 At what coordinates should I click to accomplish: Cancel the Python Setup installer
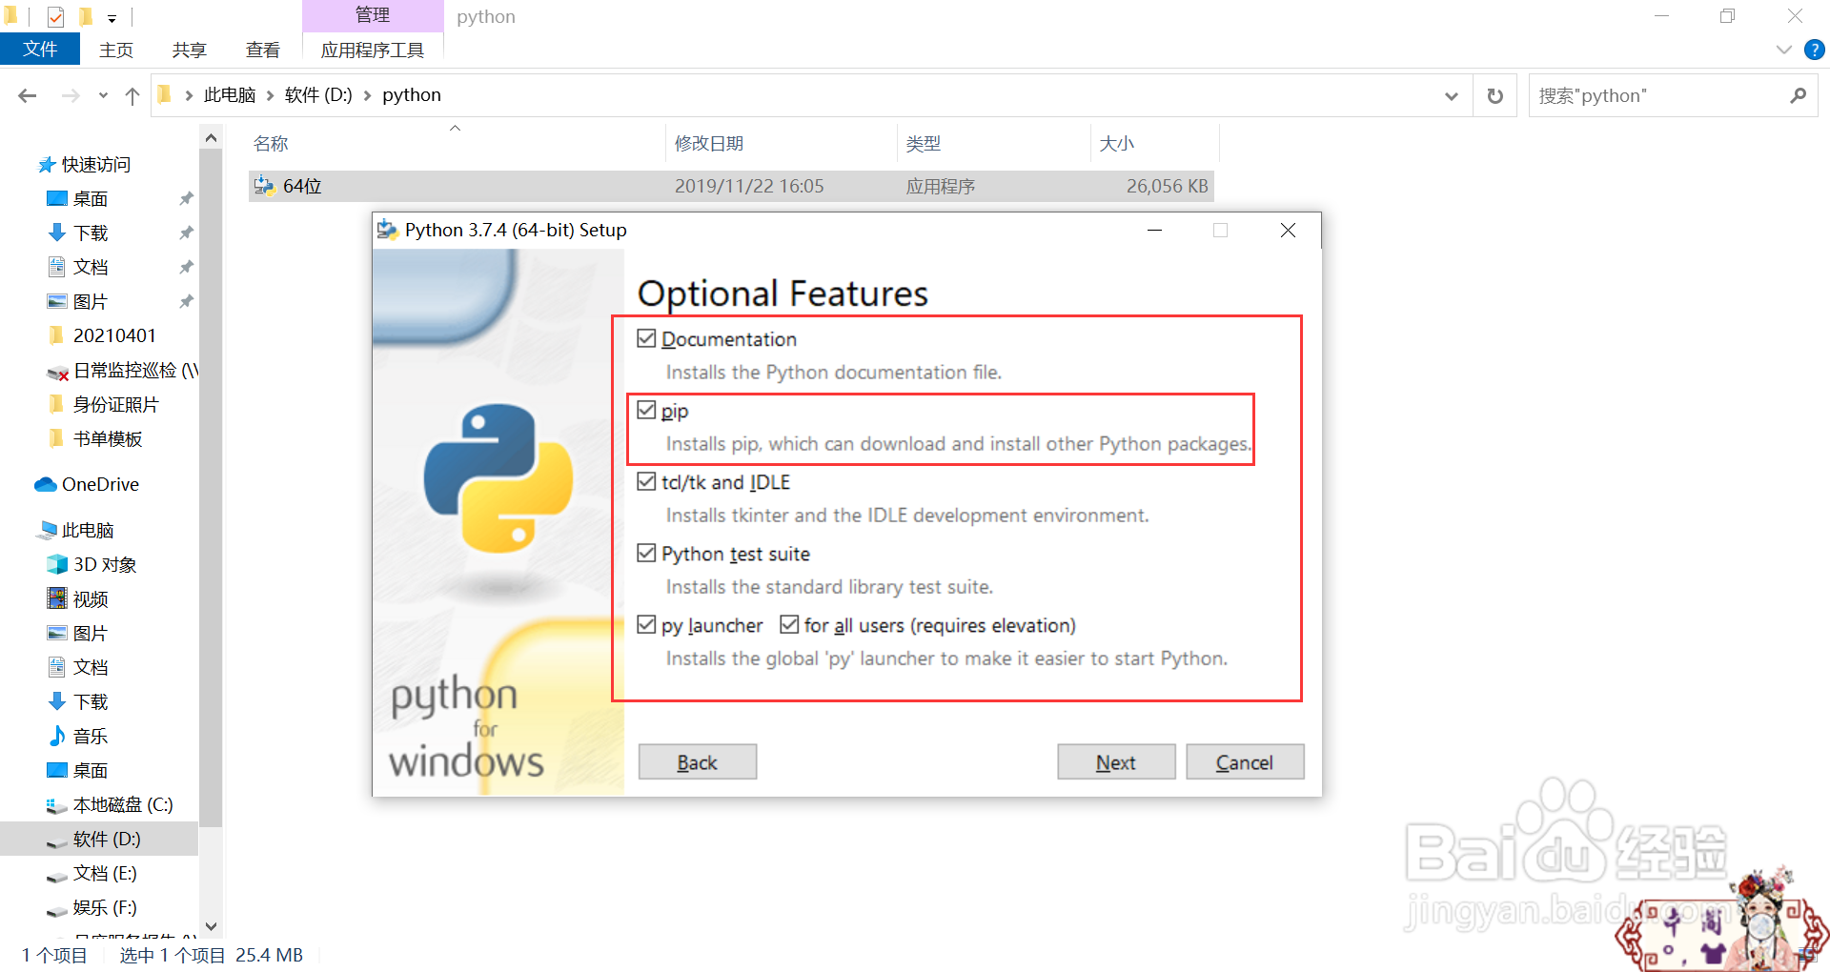(x=1245, y=762)
